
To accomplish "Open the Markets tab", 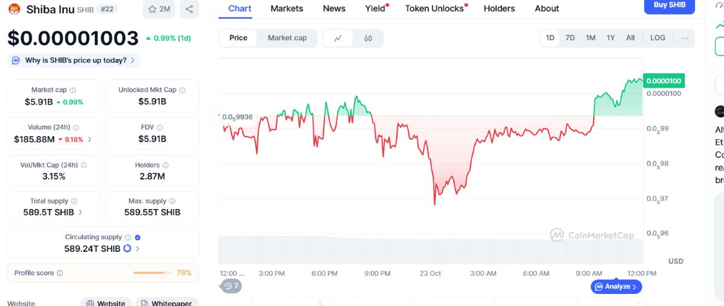I will point(287,8).
